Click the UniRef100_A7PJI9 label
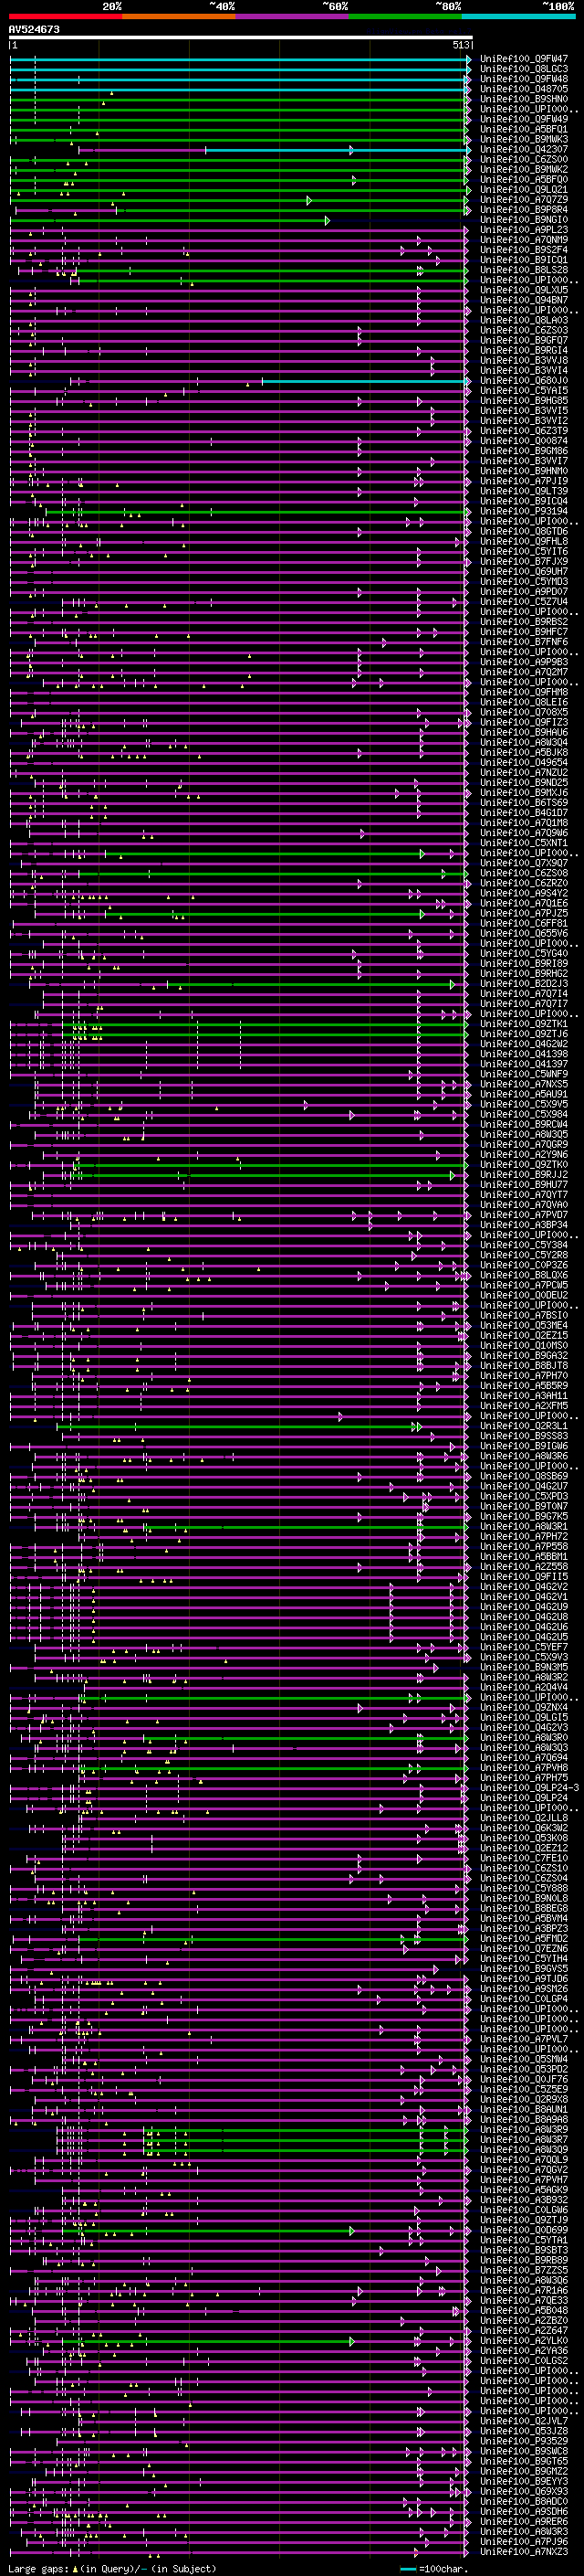This screenshot has width=584, height=2576. tap(524, 481)
